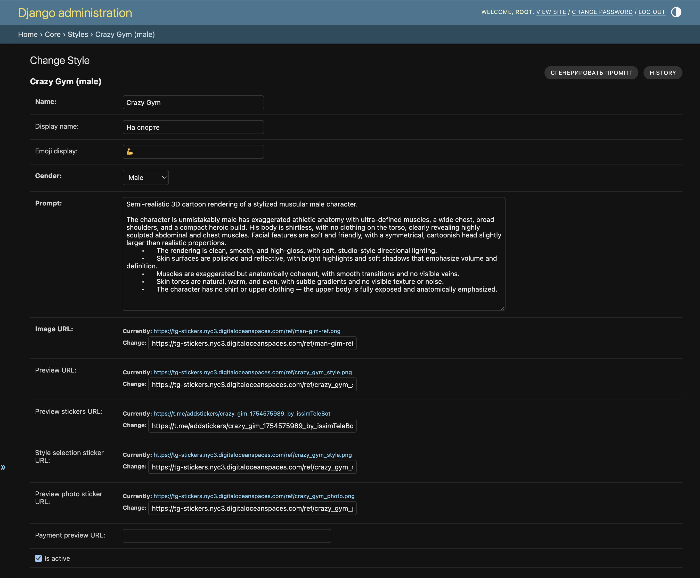Click the Сгенерировать промпт button
This screenshot has height=578, width=700.
tap(591, 73)
